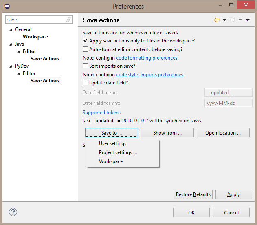Collapse the Java Editor node
Viewport: 257px width, 225px height.
point(18,52)
